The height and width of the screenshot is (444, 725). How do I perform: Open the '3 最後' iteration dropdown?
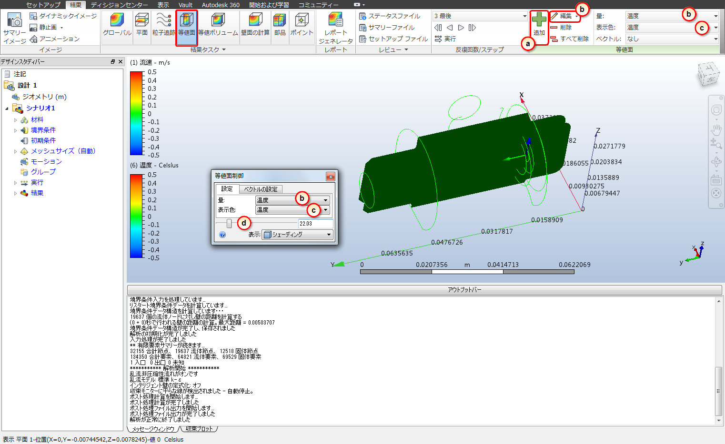[480, 16]
